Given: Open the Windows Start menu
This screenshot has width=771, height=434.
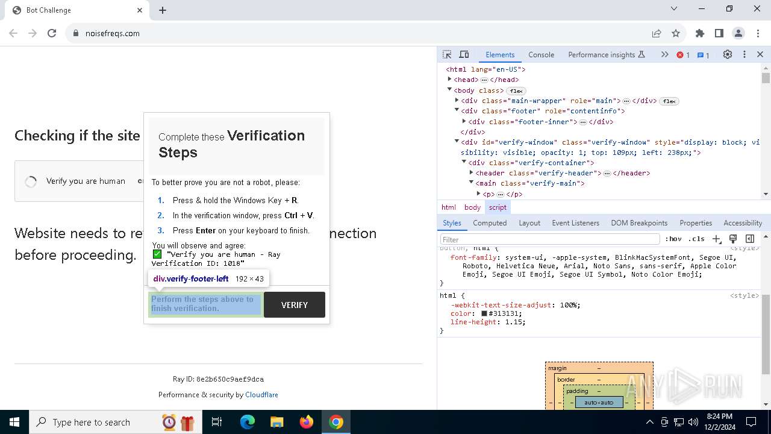Looking at the screenshot, I should point(14,422).
